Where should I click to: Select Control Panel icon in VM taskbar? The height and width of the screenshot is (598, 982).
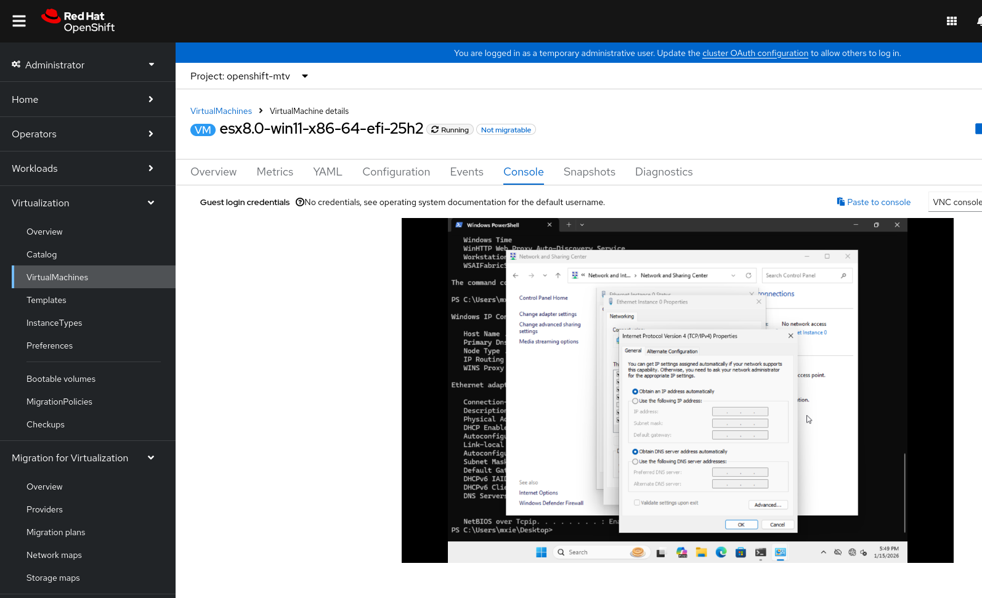pos(781,552)
